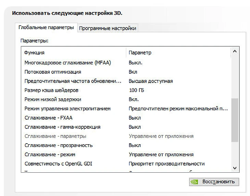The height and width of the screenshot is (196, 250).
Task: Click the NVIDIA logo on Восстановить button
Action: tap(194, 182)
